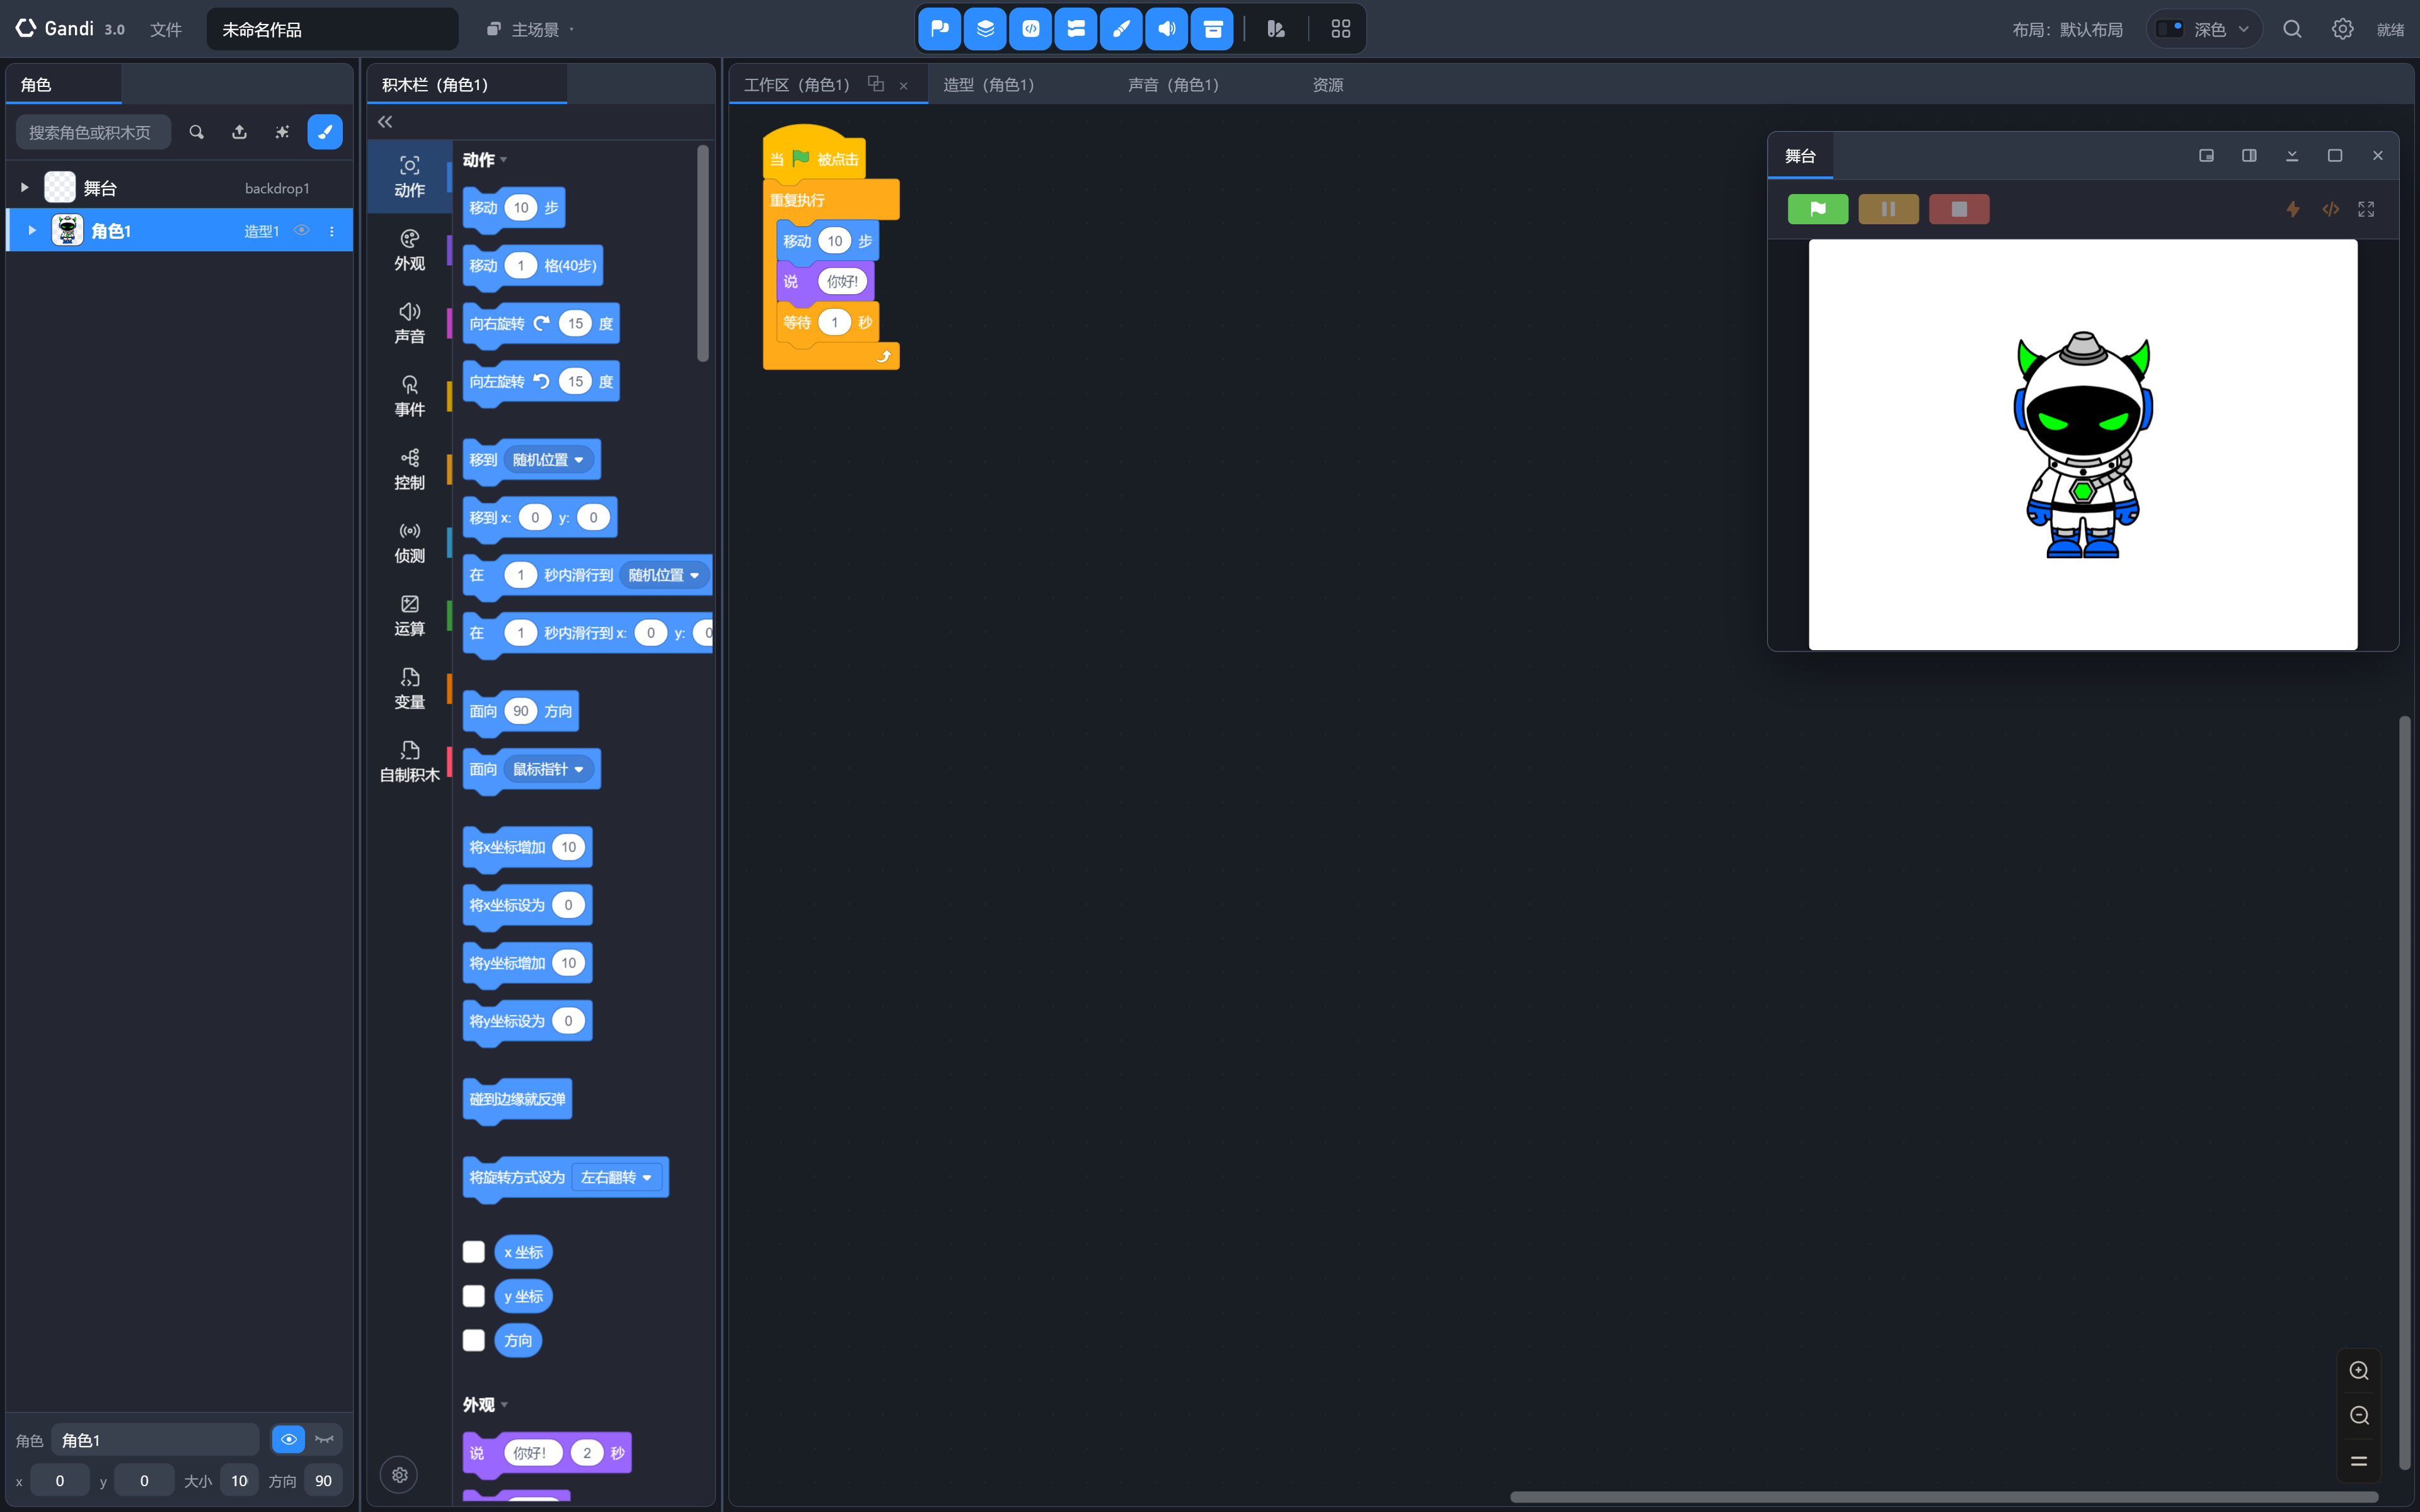
Task: Open the global search magnifier icon
Action: point(2292,29)
